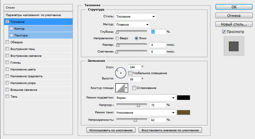255x139 pixels.
Task: Enable the Тень checkbox
Action: pos(7,96)
